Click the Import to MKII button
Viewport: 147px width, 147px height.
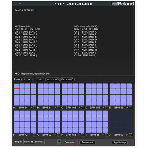coord(53,79)
